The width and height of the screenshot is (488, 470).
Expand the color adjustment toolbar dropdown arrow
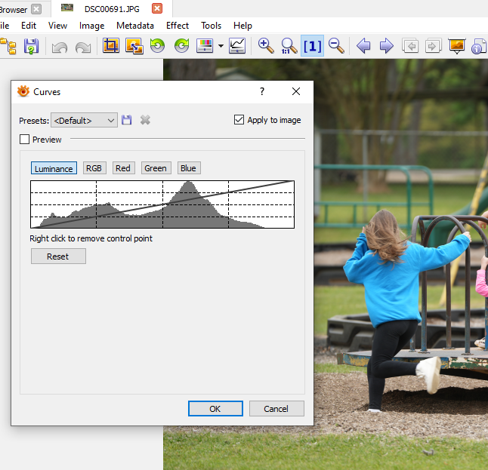point(221,46)
